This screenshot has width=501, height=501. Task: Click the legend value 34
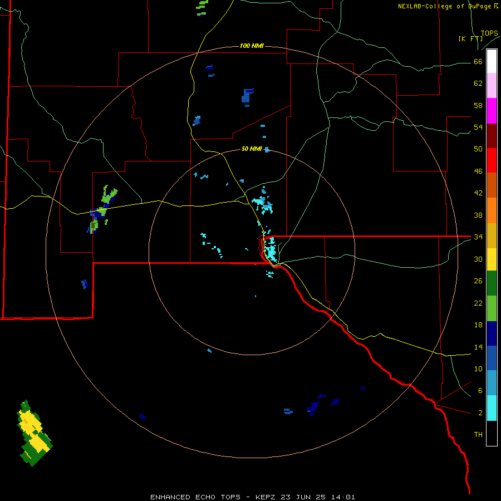point(478,237)
